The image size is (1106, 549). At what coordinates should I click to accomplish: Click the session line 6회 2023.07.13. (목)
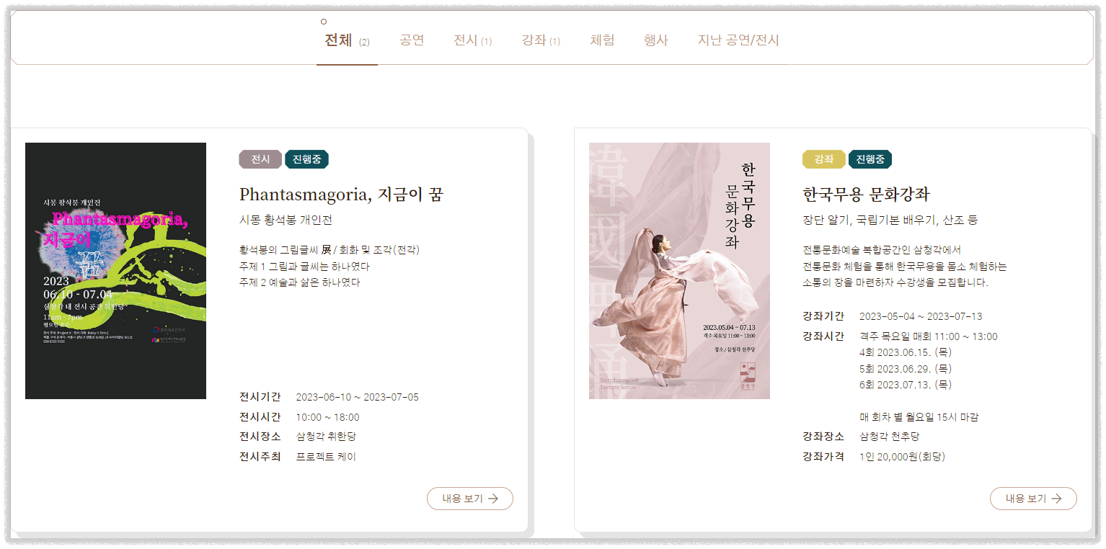(906, 385)
